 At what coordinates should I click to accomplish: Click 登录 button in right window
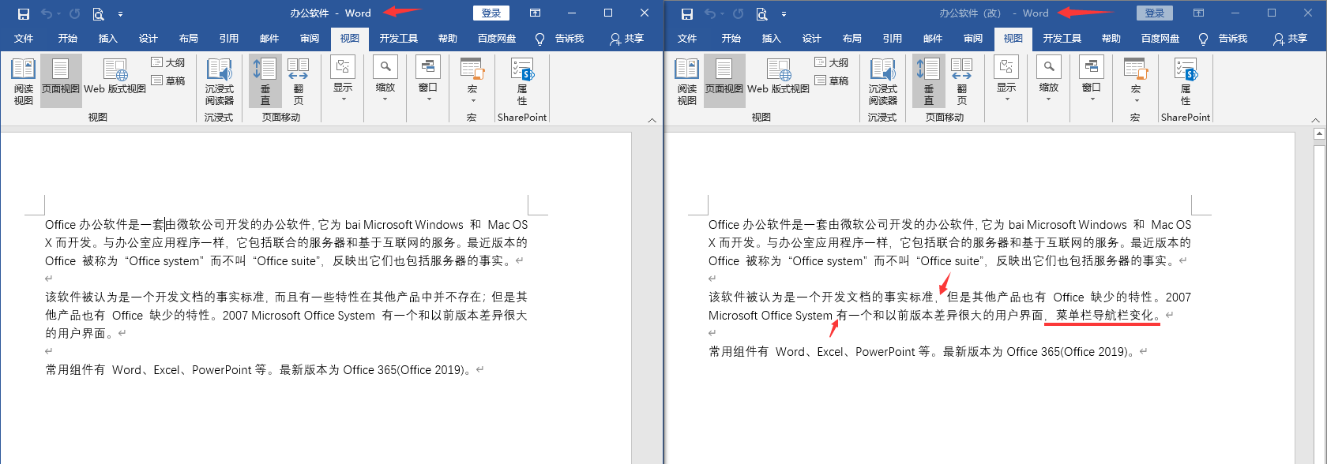[x=1155, y=13]
